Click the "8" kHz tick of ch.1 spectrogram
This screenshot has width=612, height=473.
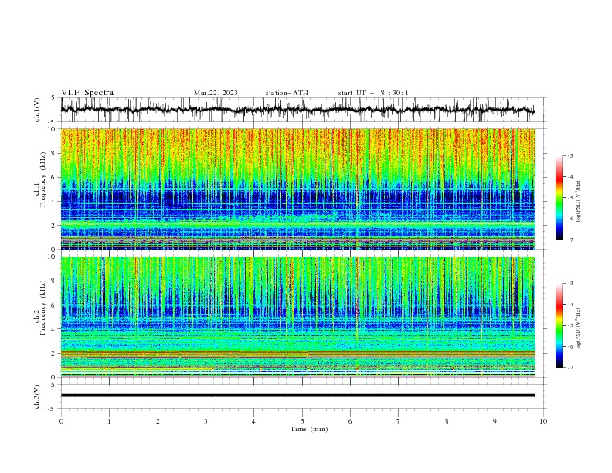pyautogui.click(x=54, y=153)
